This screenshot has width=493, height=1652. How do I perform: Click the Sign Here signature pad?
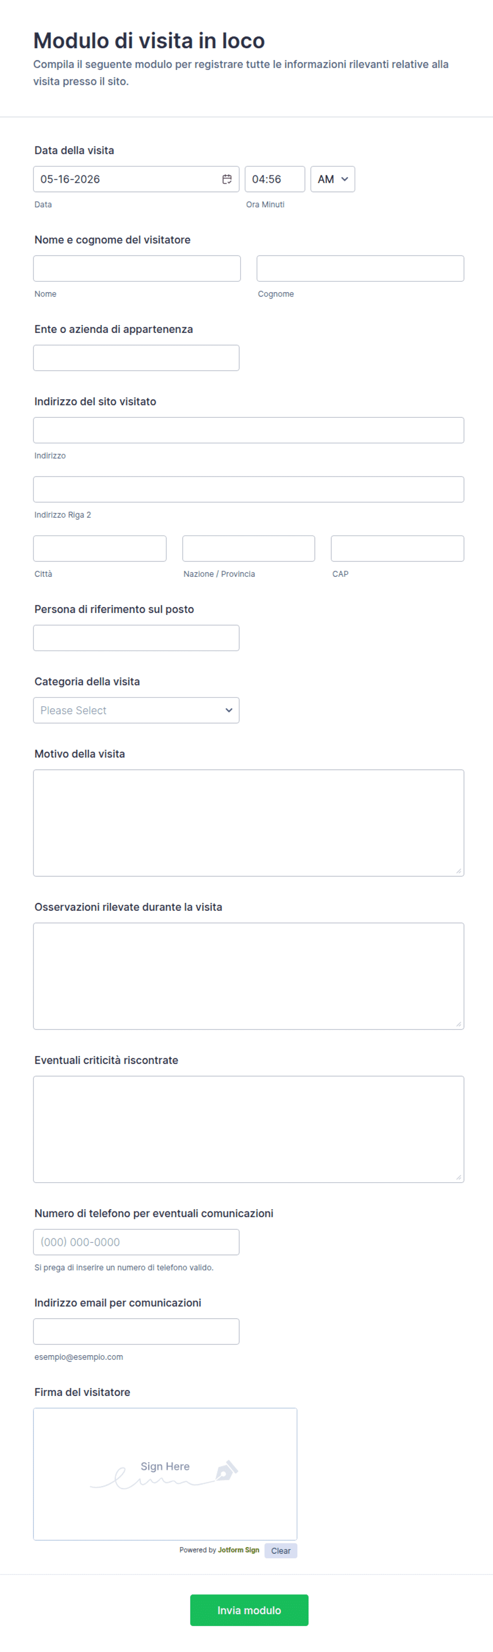tap(165, 1474)
